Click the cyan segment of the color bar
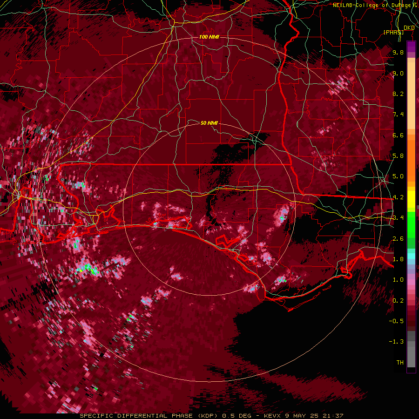419x419 pixels. tap(411, 256)
